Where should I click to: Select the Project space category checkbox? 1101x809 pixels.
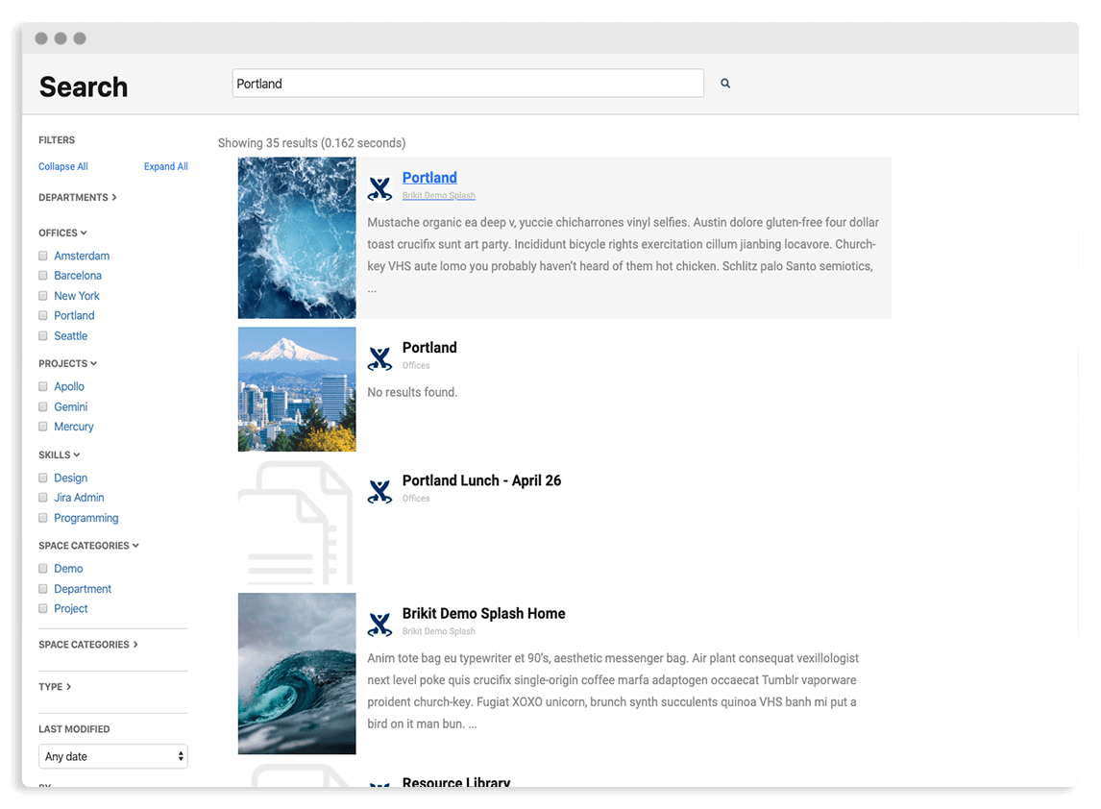(43, 608)
